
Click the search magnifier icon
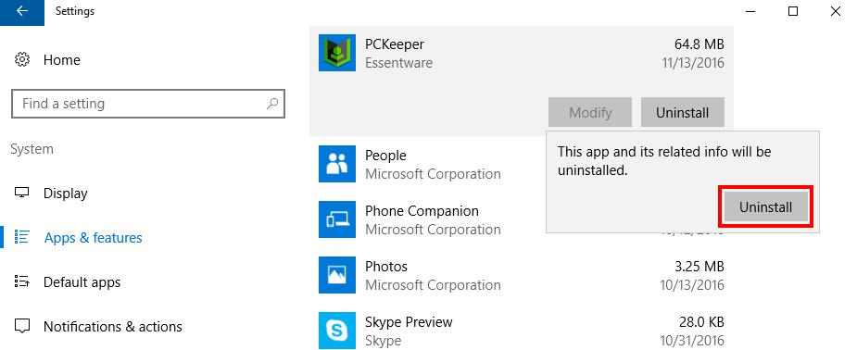[272, 103]
